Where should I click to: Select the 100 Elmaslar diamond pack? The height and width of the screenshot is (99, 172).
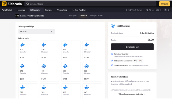tap(28, 50)
